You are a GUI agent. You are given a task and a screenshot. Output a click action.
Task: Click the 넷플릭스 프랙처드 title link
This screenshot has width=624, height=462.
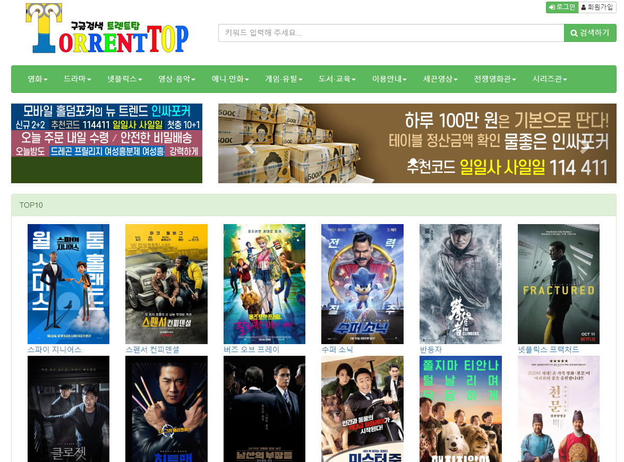549,350
